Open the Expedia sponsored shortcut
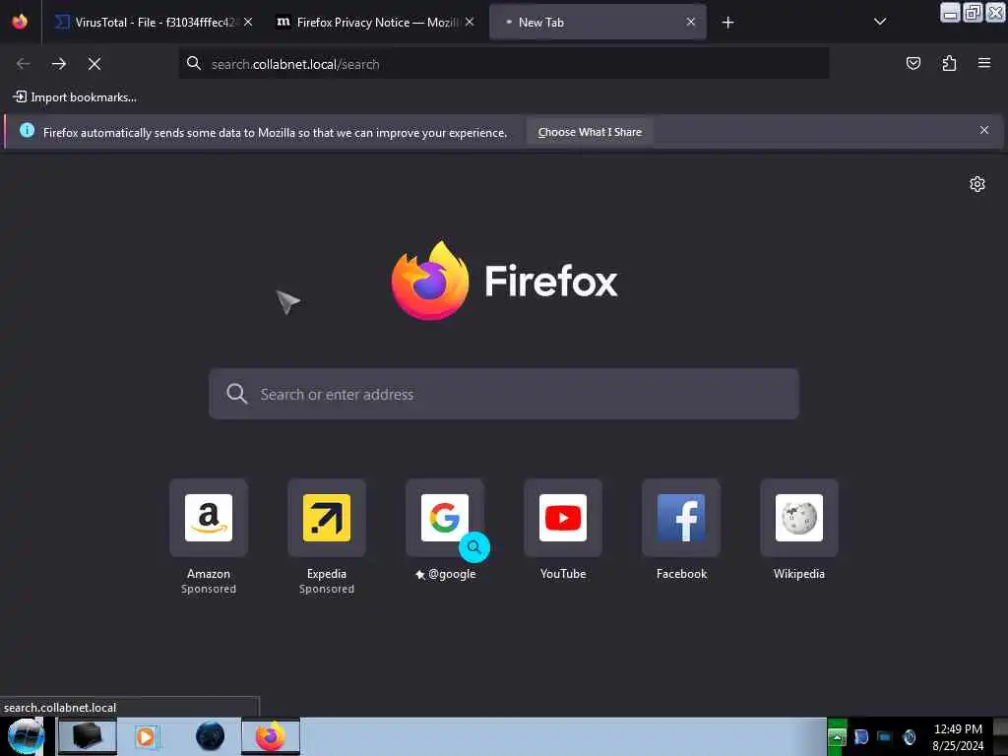This screenshot has width=1008, height=756. point(327,518)
